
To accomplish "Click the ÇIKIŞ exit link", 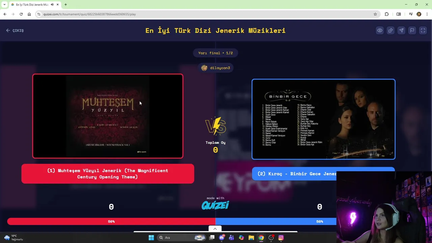I will pyautogui.click(x=15, y=30).
